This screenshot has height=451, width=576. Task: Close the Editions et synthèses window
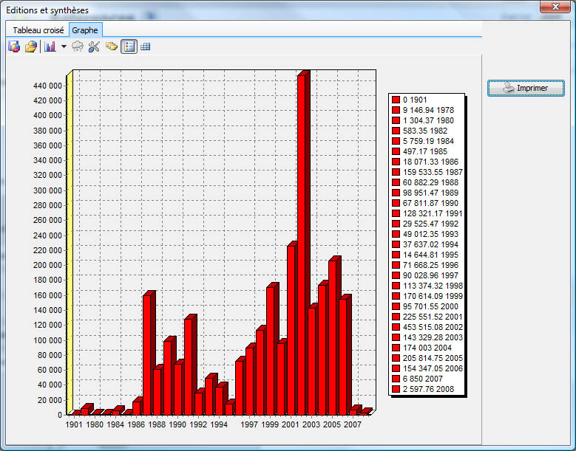pyautogui.click(x=555, y=7)
